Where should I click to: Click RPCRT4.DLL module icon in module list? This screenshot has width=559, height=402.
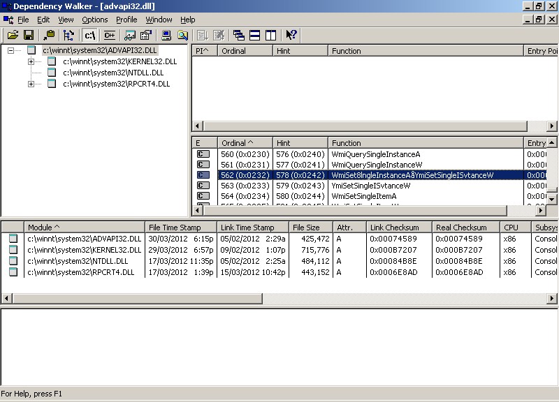tap(13, 272)
